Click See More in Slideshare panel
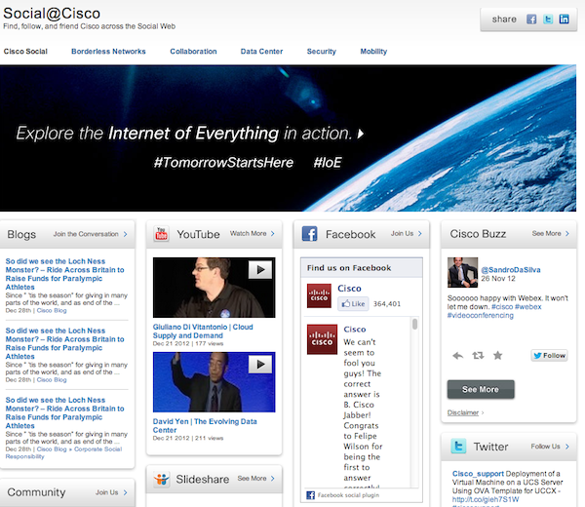This screenshot has width=585, height=507. click(252, 479)
